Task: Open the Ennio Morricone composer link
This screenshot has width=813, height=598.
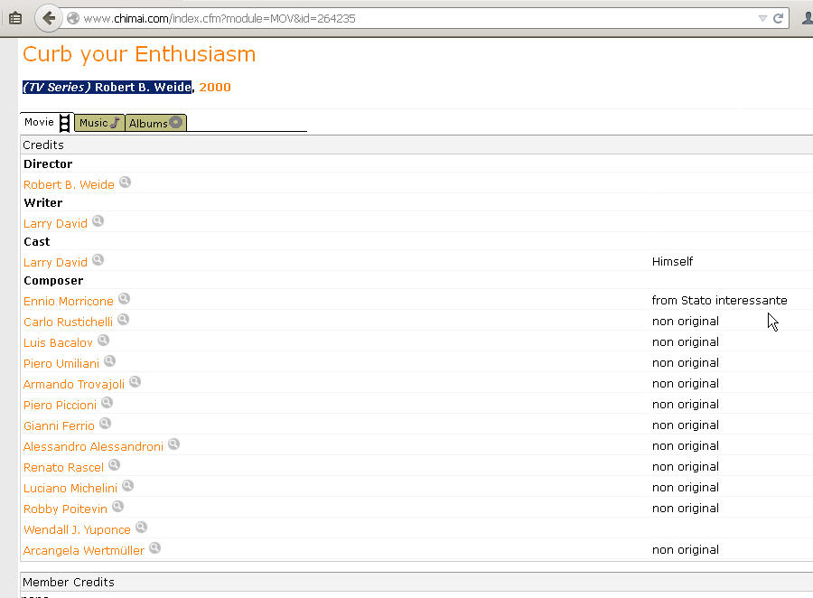Action: [x=69, y=302]
